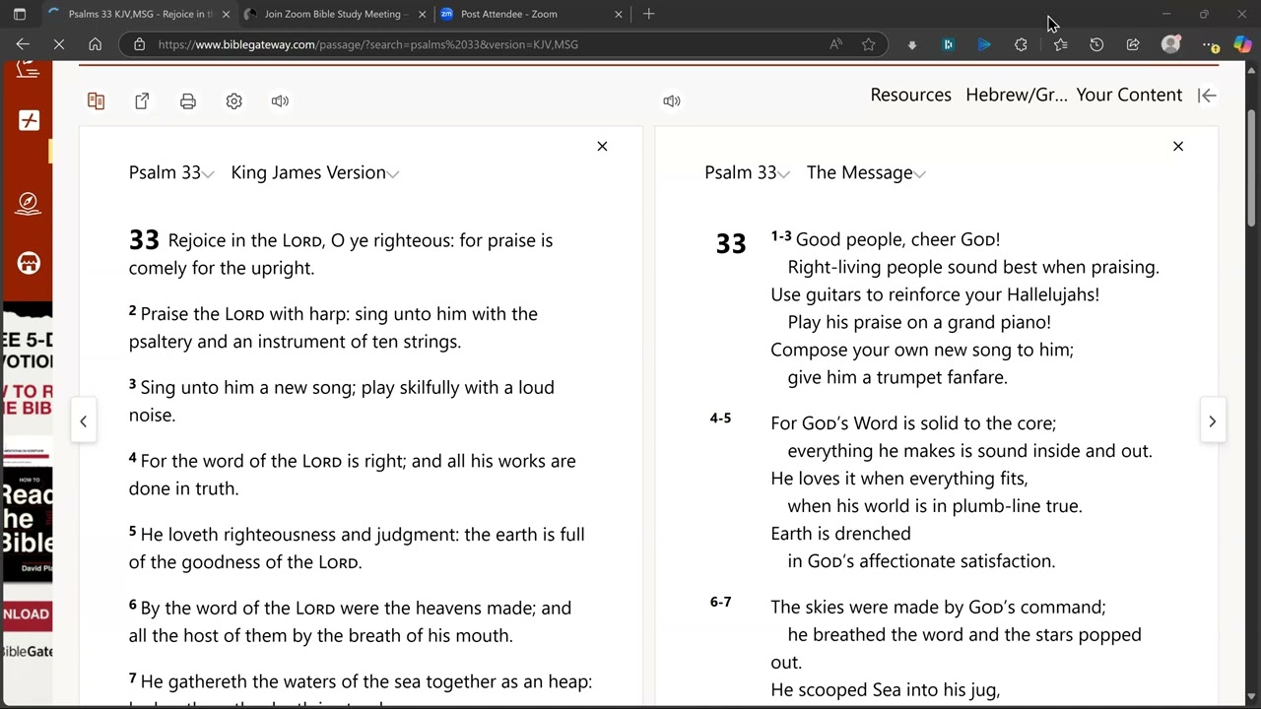View site information lock icon
This screenshot has height=709, width=1261.
click(x=139, y=44)
